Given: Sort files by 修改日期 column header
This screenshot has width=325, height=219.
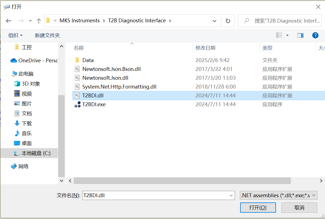Looking at the screenshot, I should [205, 48].
